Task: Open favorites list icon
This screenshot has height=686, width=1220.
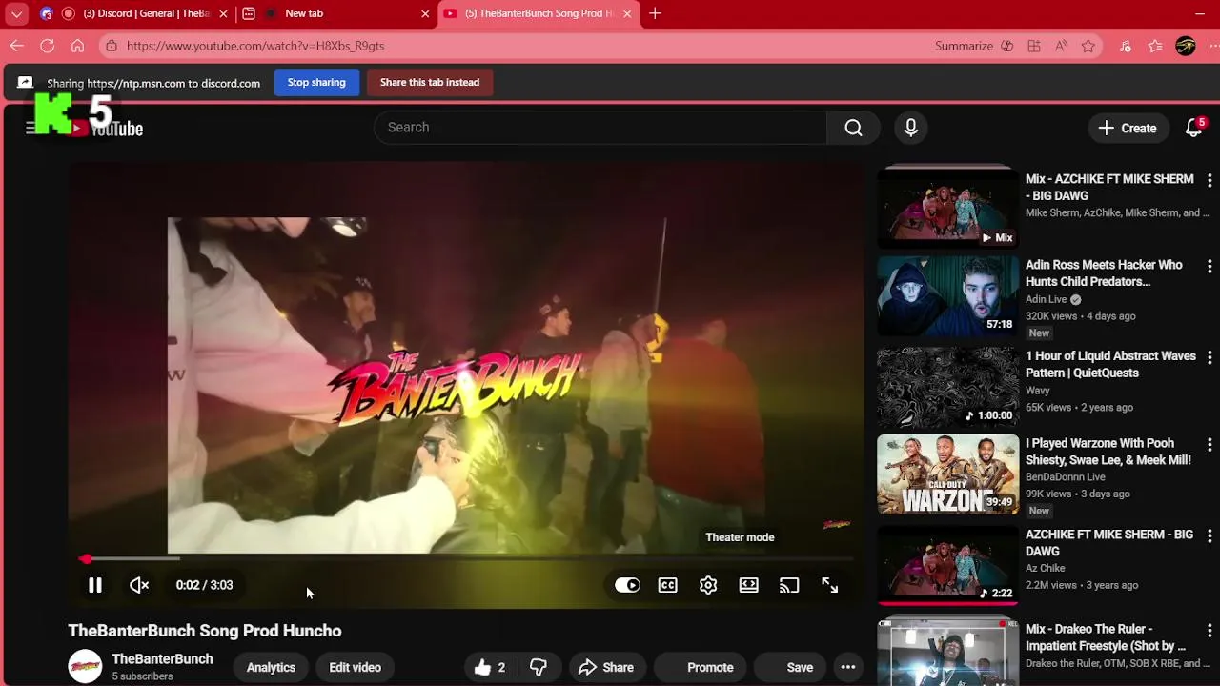Action: pyautogui.click(x=1155, y=46)
